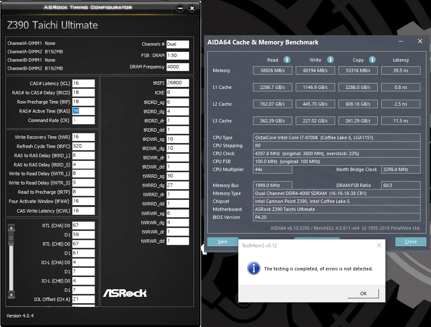Click the tRDRD_dg value field

178,112
